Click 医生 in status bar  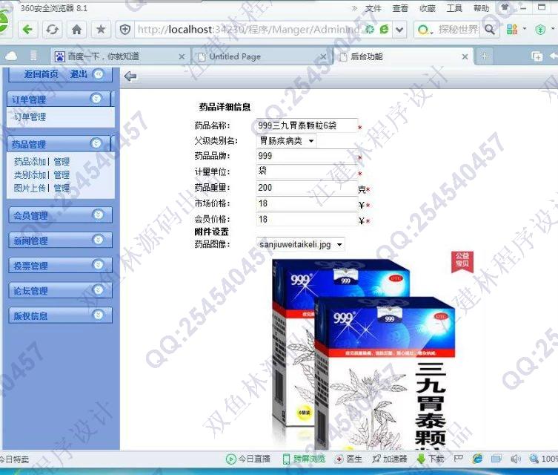[x=349, y=459]
